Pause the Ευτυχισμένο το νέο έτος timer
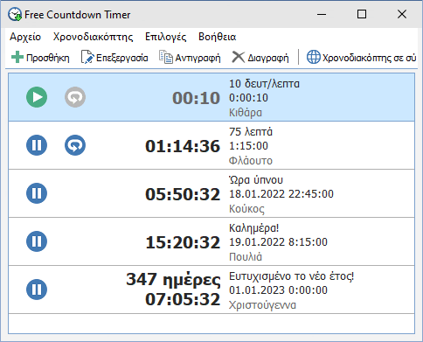The width and height of the screenshot is (423, 342). coord(37,290)
